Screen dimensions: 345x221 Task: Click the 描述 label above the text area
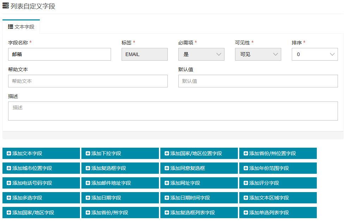tap(13, 97)
